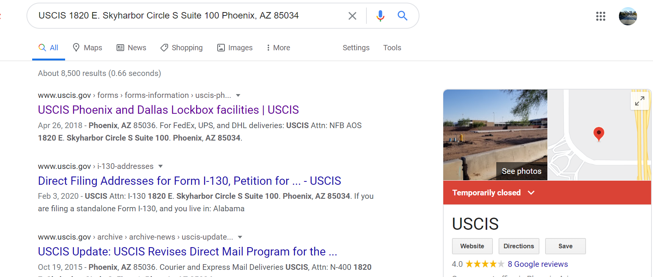Open USCIS Phoenix and Dallas Lockbox link
Screen dimensions: 653x277
click(x=168, y=110)
